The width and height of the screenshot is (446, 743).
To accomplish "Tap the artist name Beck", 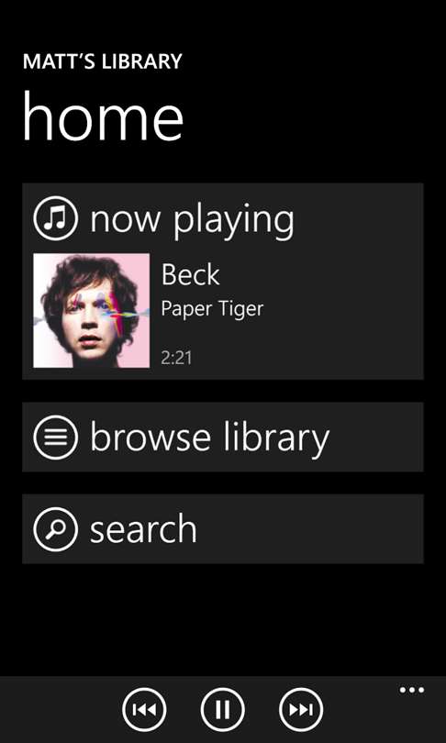I will (x=191, y=274).
